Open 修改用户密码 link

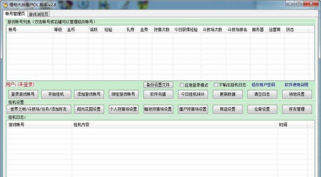263,85
